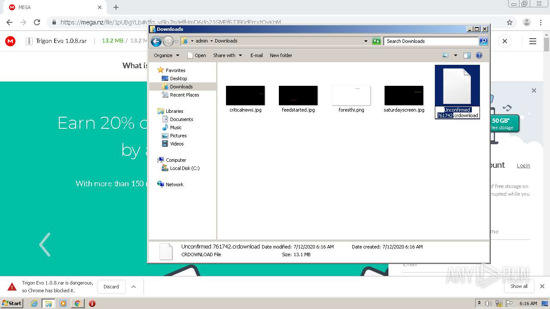
Task: Open Windows Media Player from taskbar
Action: coord(63,303)
